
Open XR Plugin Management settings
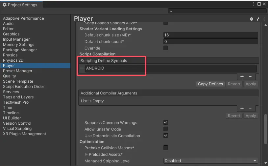click(x=24, y=134)
